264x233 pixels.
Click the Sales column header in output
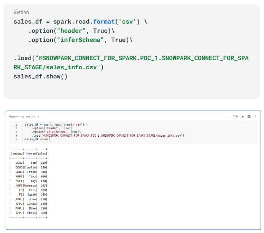(42, 153)
